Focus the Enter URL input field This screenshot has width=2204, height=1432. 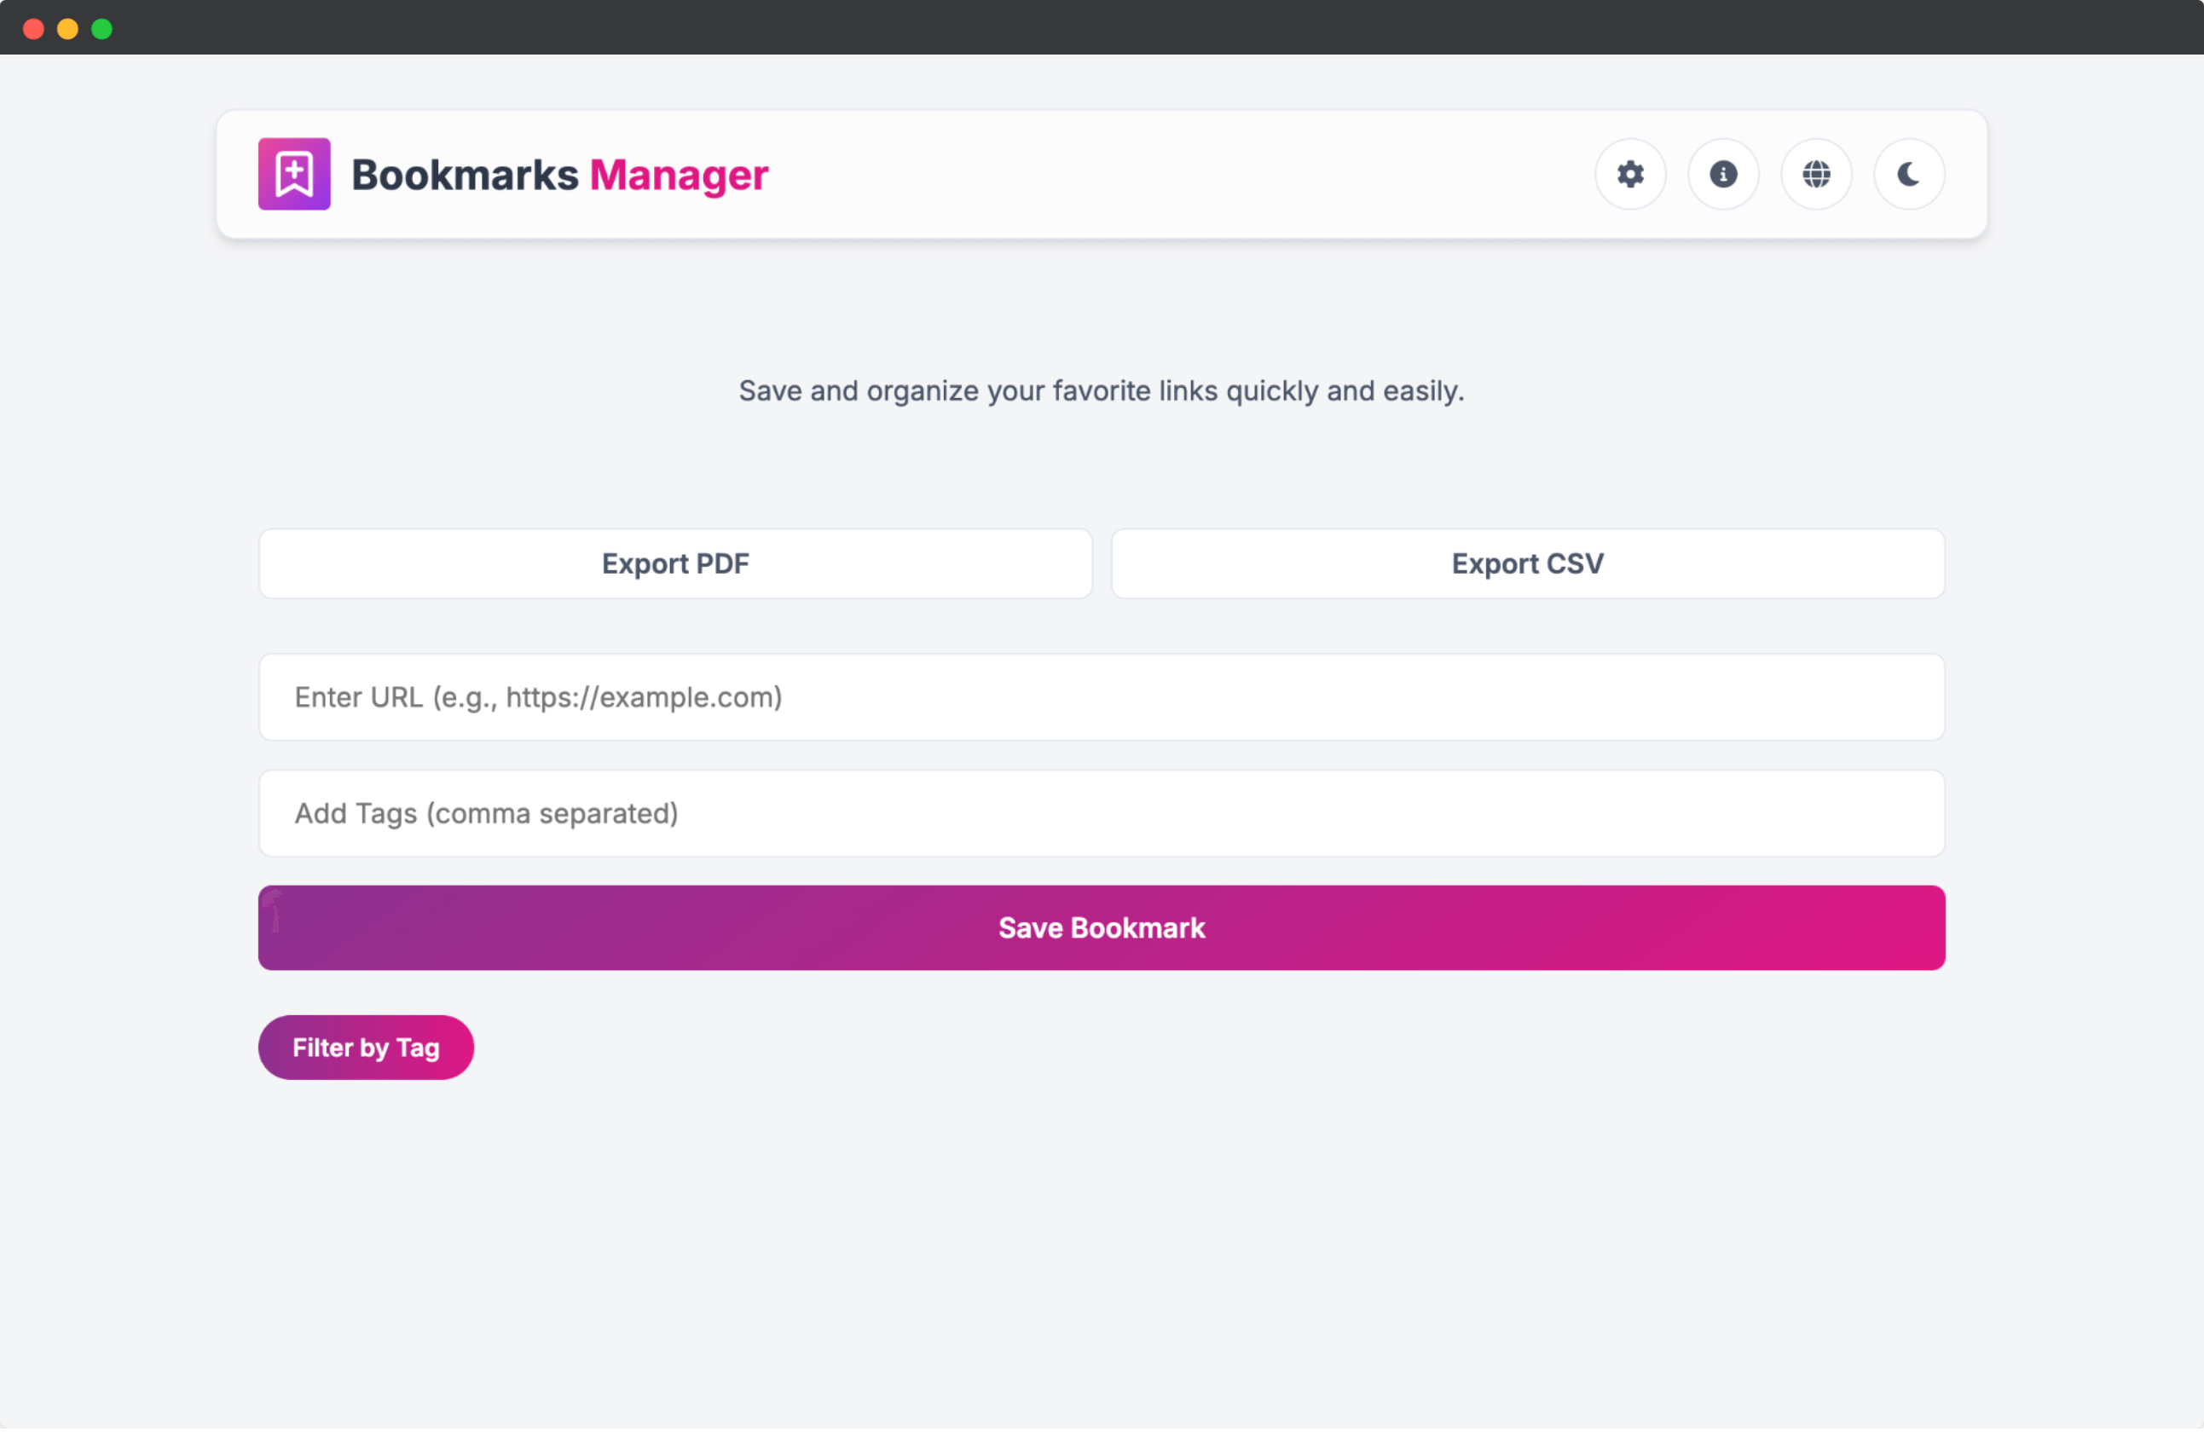(1102, 697)
